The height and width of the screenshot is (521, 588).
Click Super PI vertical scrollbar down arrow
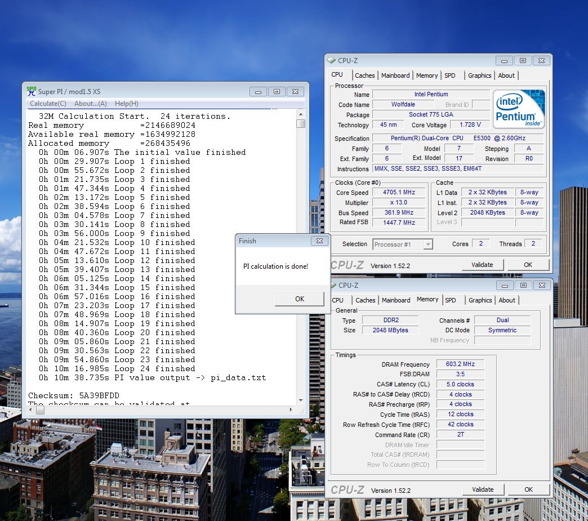point(301,400)
